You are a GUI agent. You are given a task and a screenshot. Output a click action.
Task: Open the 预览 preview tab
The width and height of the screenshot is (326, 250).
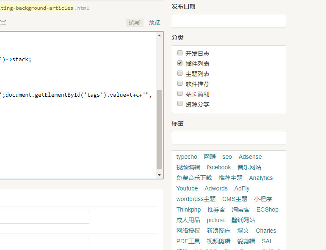tap(154, 23)
